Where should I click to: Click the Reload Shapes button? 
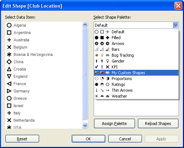tap(158, 124)
